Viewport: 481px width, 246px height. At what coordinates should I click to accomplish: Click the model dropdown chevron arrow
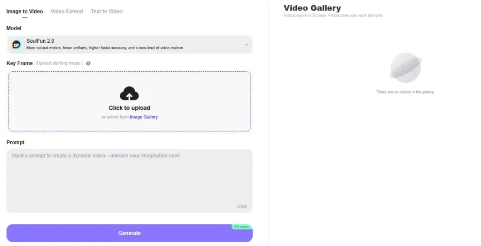click(x=246, y=45)
